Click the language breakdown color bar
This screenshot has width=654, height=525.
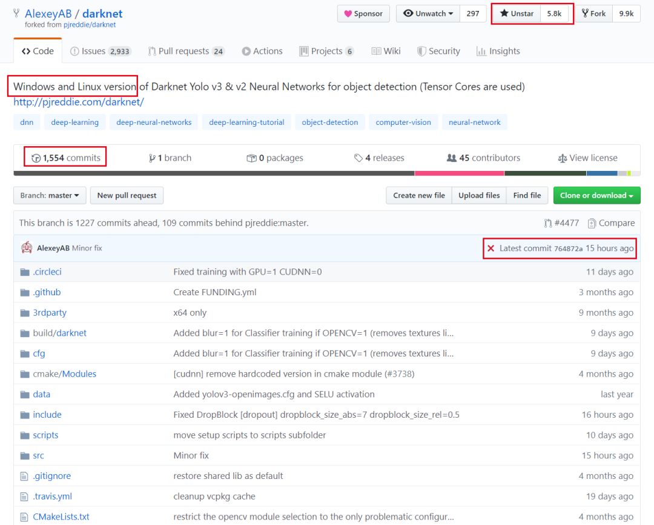[326, 173]
